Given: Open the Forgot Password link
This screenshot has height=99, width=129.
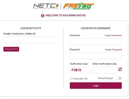Looking at the screenshot, I should point(113,50).
